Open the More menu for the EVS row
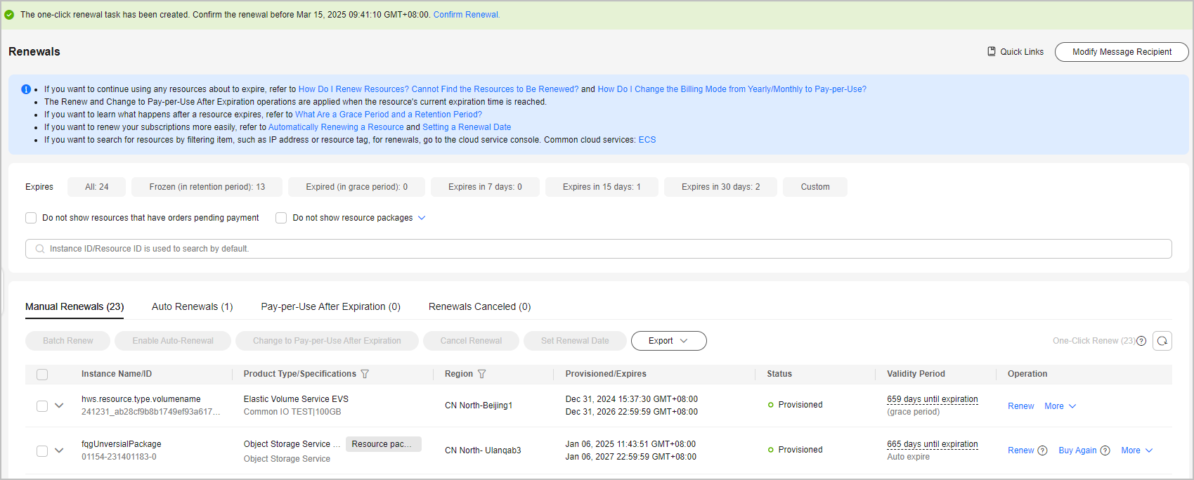Image resolution: width=1194 pixels, height=480 pixels. 1060,406
